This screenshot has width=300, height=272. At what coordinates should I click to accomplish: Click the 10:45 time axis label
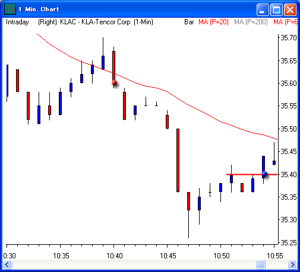click(x=168, y=256)
